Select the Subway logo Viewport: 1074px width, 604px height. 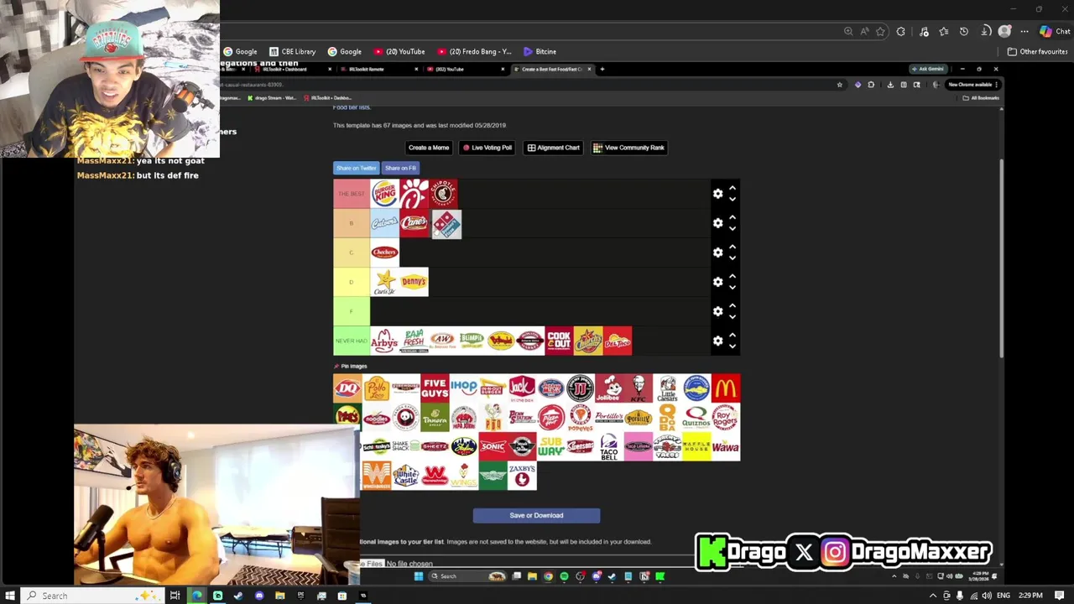point(551,446)
